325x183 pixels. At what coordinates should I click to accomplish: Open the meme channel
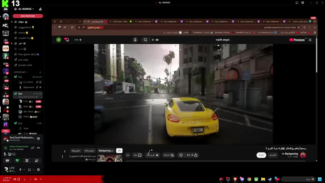coord(28,33)
